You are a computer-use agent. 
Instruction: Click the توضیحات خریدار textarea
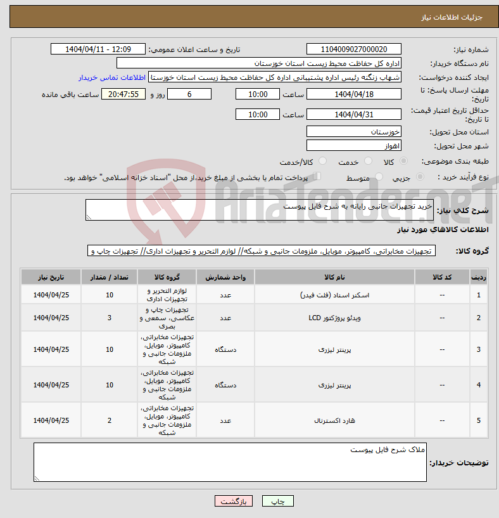point(230,462)
